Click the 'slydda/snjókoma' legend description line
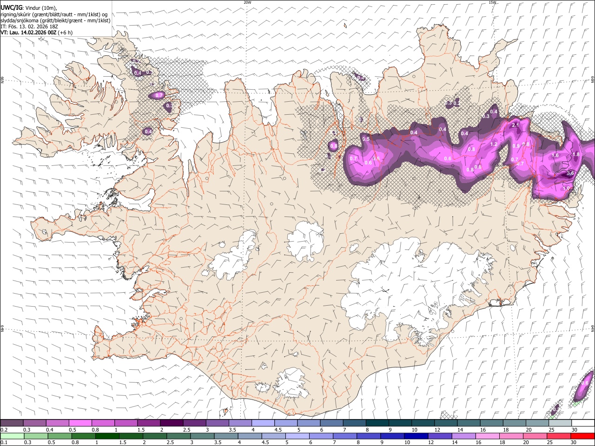595x446 pixels. 55,20
